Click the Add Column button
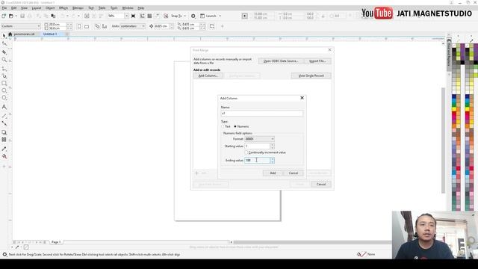 (x=208, y=75)
